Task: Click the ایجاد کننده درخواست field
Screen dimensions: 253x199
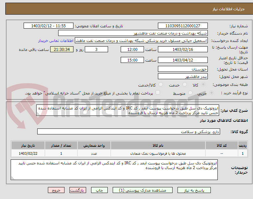Action: pyautogui.click(x=141, y=41)
